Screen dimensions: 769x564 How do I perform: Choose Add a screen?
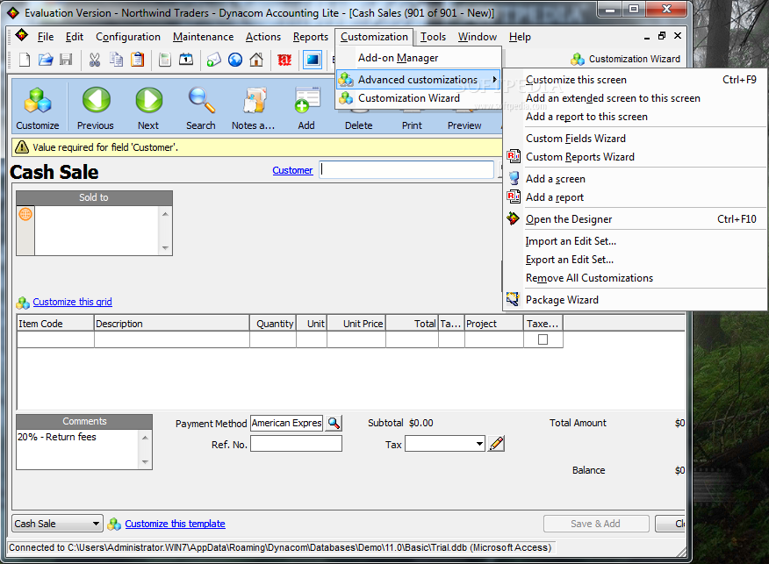[635, 179]
